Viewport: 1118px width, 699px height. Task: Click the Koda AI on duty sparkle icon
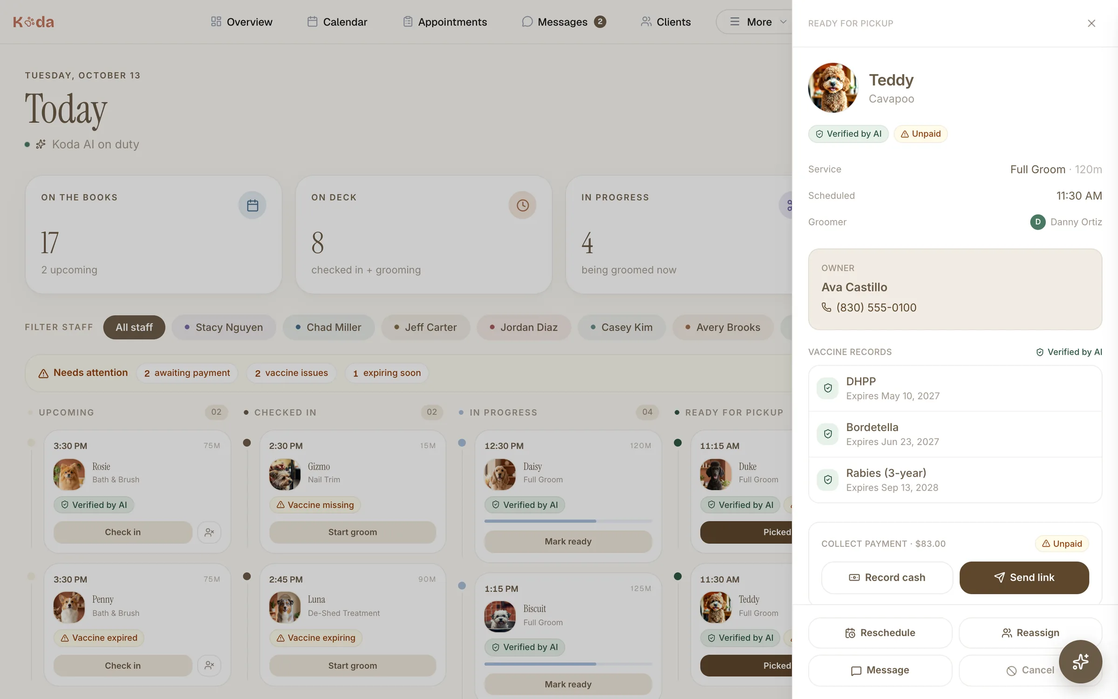[41, 144]
